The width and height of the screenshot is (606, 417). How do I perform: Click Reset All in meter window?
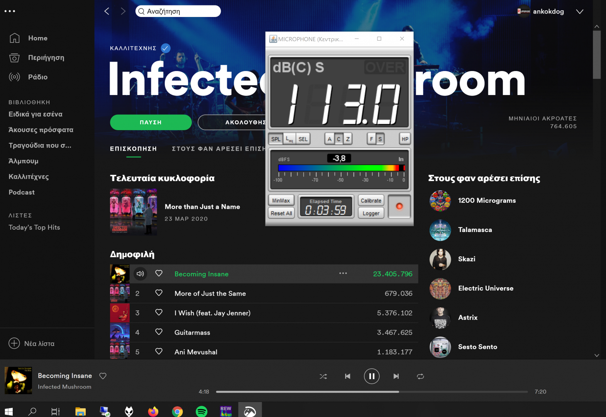281,213
